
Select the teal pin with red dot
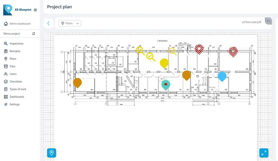tap(166, 85)
